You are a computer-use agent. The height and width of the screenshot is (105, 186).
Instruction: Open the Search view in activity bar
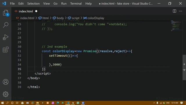tap(6, 25)
